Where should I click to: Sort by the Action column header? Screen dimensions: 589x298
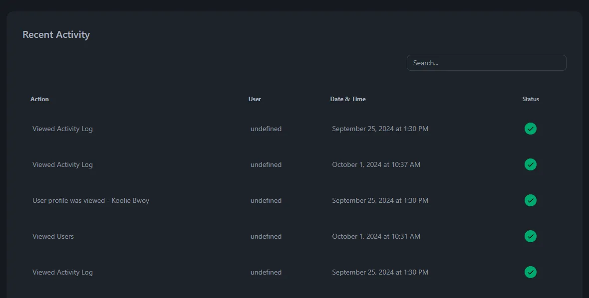coord(39,99)
